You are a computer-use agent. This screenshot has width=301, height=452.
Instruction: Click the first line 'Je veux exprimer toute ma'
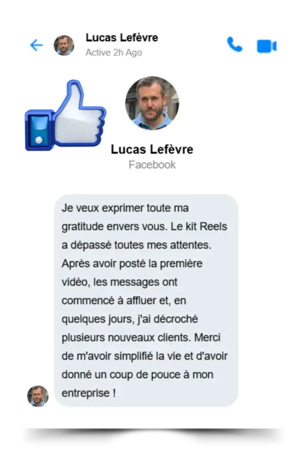pos(125,208)
